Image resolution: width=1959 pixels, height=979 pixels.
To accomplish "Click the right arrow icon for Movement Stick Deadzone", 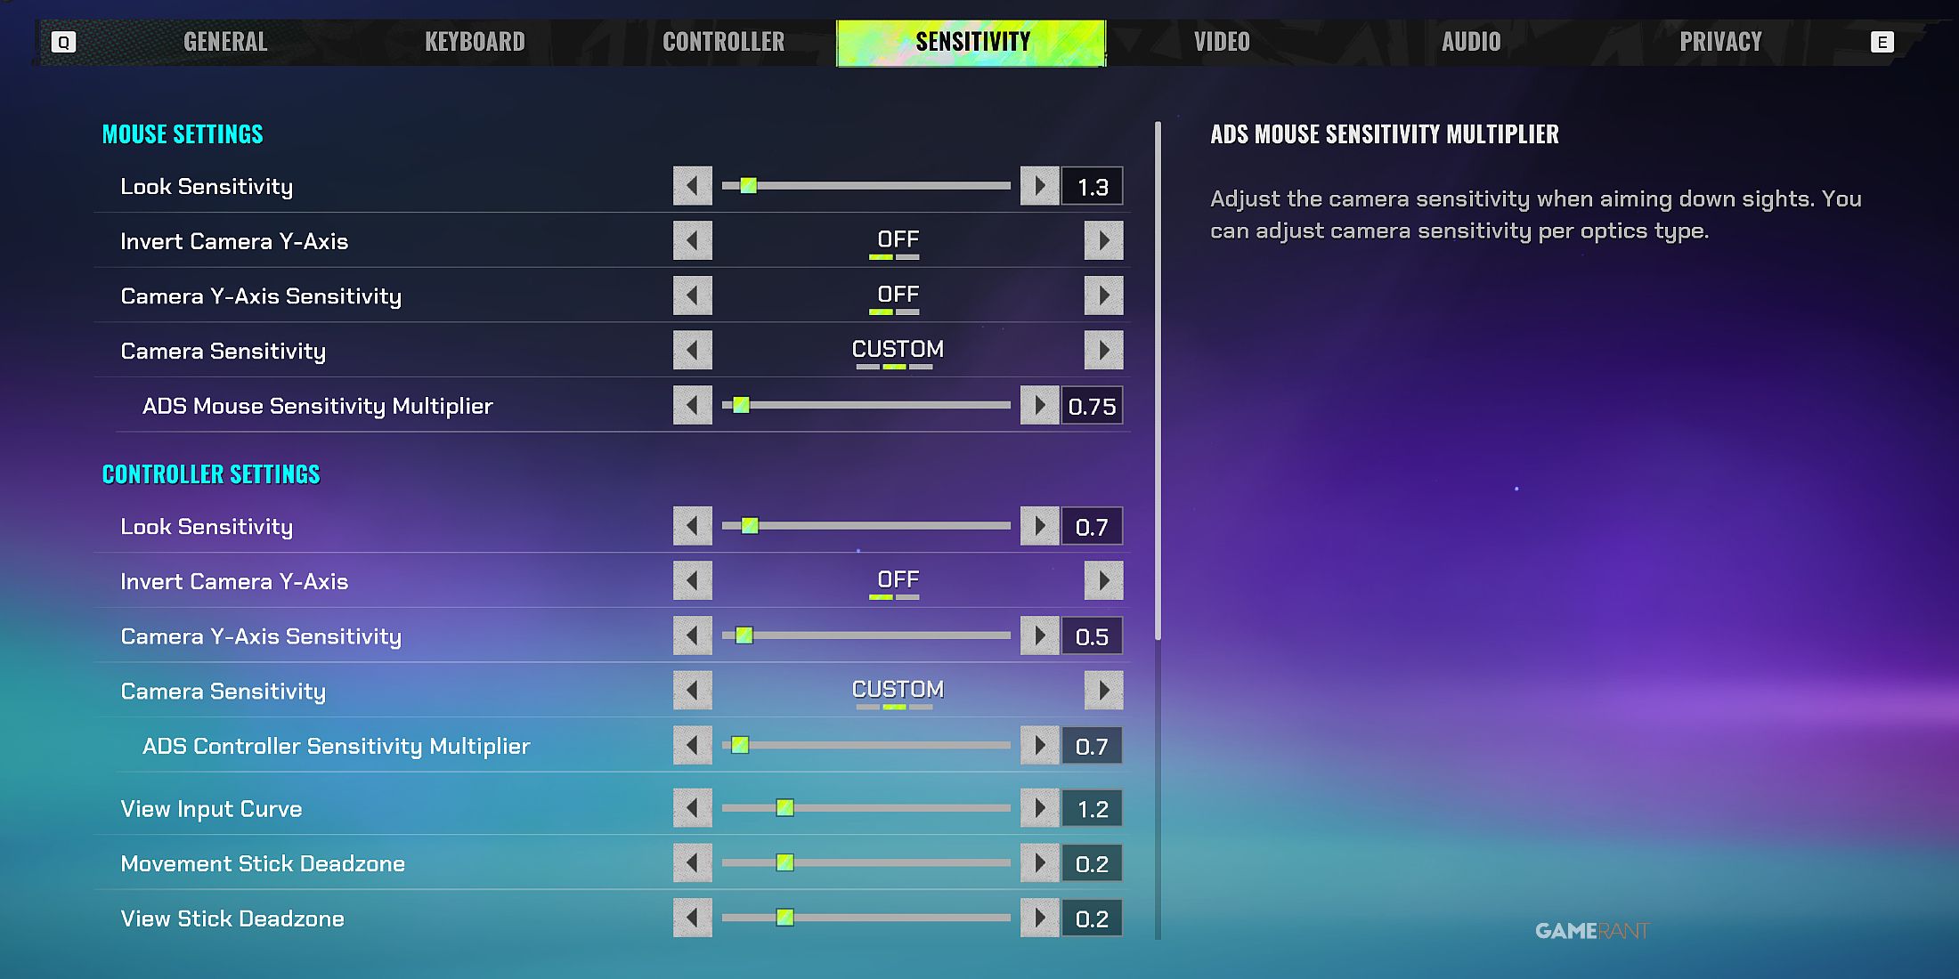I will [1042, 863].
